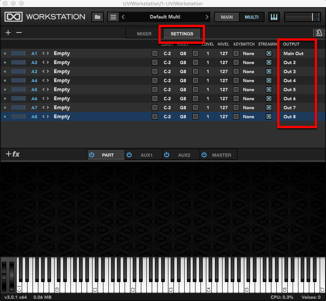Image resolution: width=326 pixels, height=301 pixels.
Task: Select part A3 label
Action: 34,71
